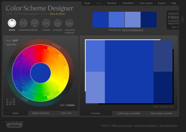Open the Export menu
The height and width of the screenshot is (132, 186).
(162, 3)
